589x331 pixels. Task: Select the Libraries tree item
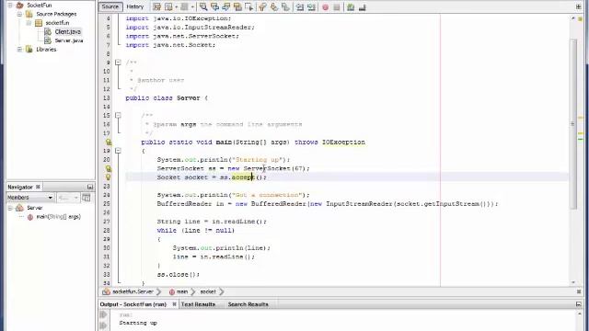(x=46, y=49)
